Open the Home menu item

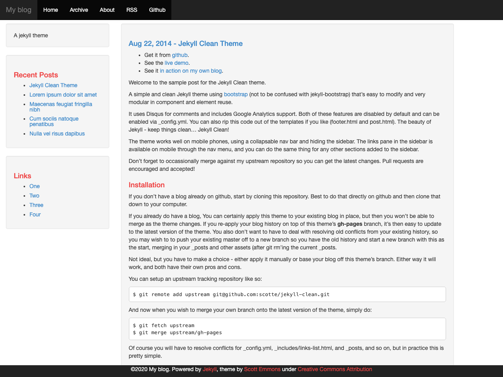pyautogui.click(x=50, y=10)
